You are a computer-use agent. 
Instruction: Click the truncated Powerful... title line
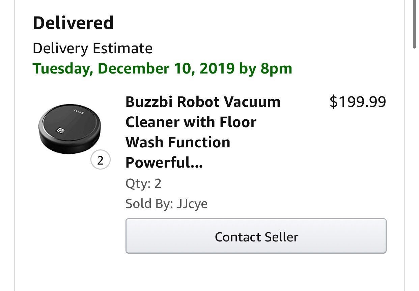click(x=164, y=163)
